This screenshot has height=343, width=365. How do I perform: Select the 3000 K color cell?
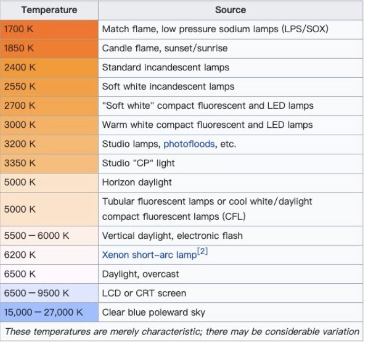49,125
